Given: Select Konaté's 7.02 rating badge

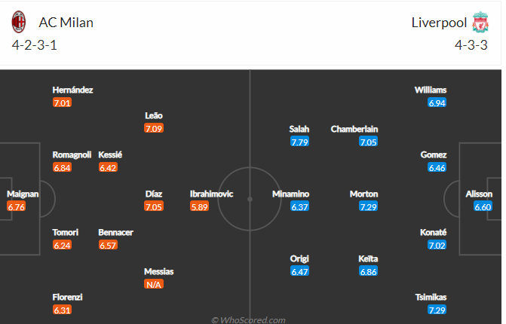Looking at the screenshot, I should click(437, 245).
